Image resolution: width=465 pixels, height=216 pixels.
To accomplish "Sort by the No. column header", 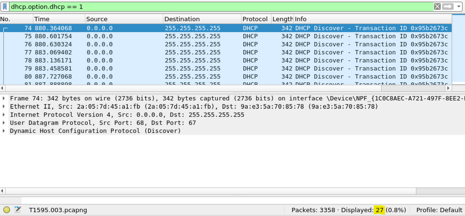I will (16, 19).
